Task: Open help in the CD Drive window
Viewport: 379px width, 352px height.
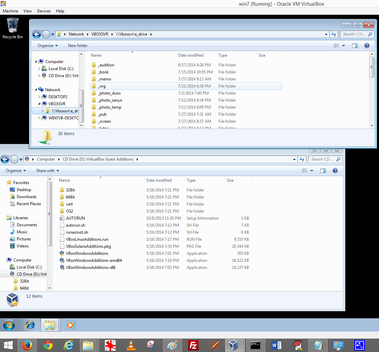Action: pyautogui.click(x=335, y=171)
